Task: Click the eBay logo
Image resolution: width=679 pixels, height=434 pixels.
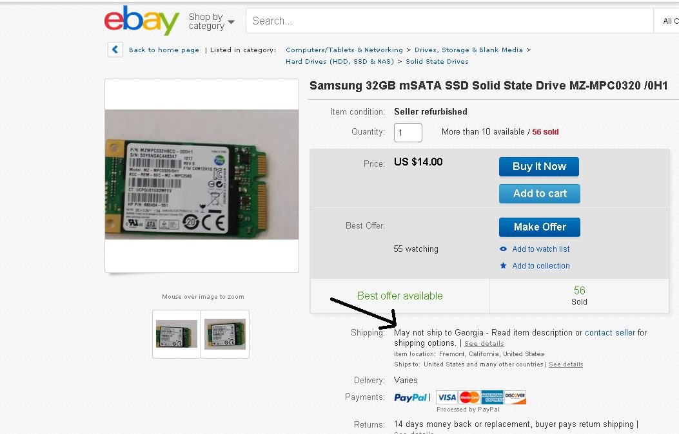Action: click(x=142, y=21)
